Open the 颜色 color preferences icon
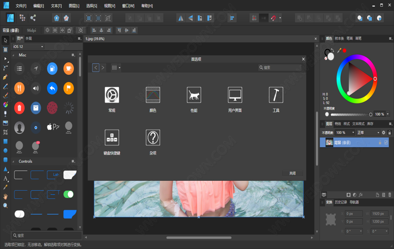This screenshot has height=249, width=394. click(153, 95)
